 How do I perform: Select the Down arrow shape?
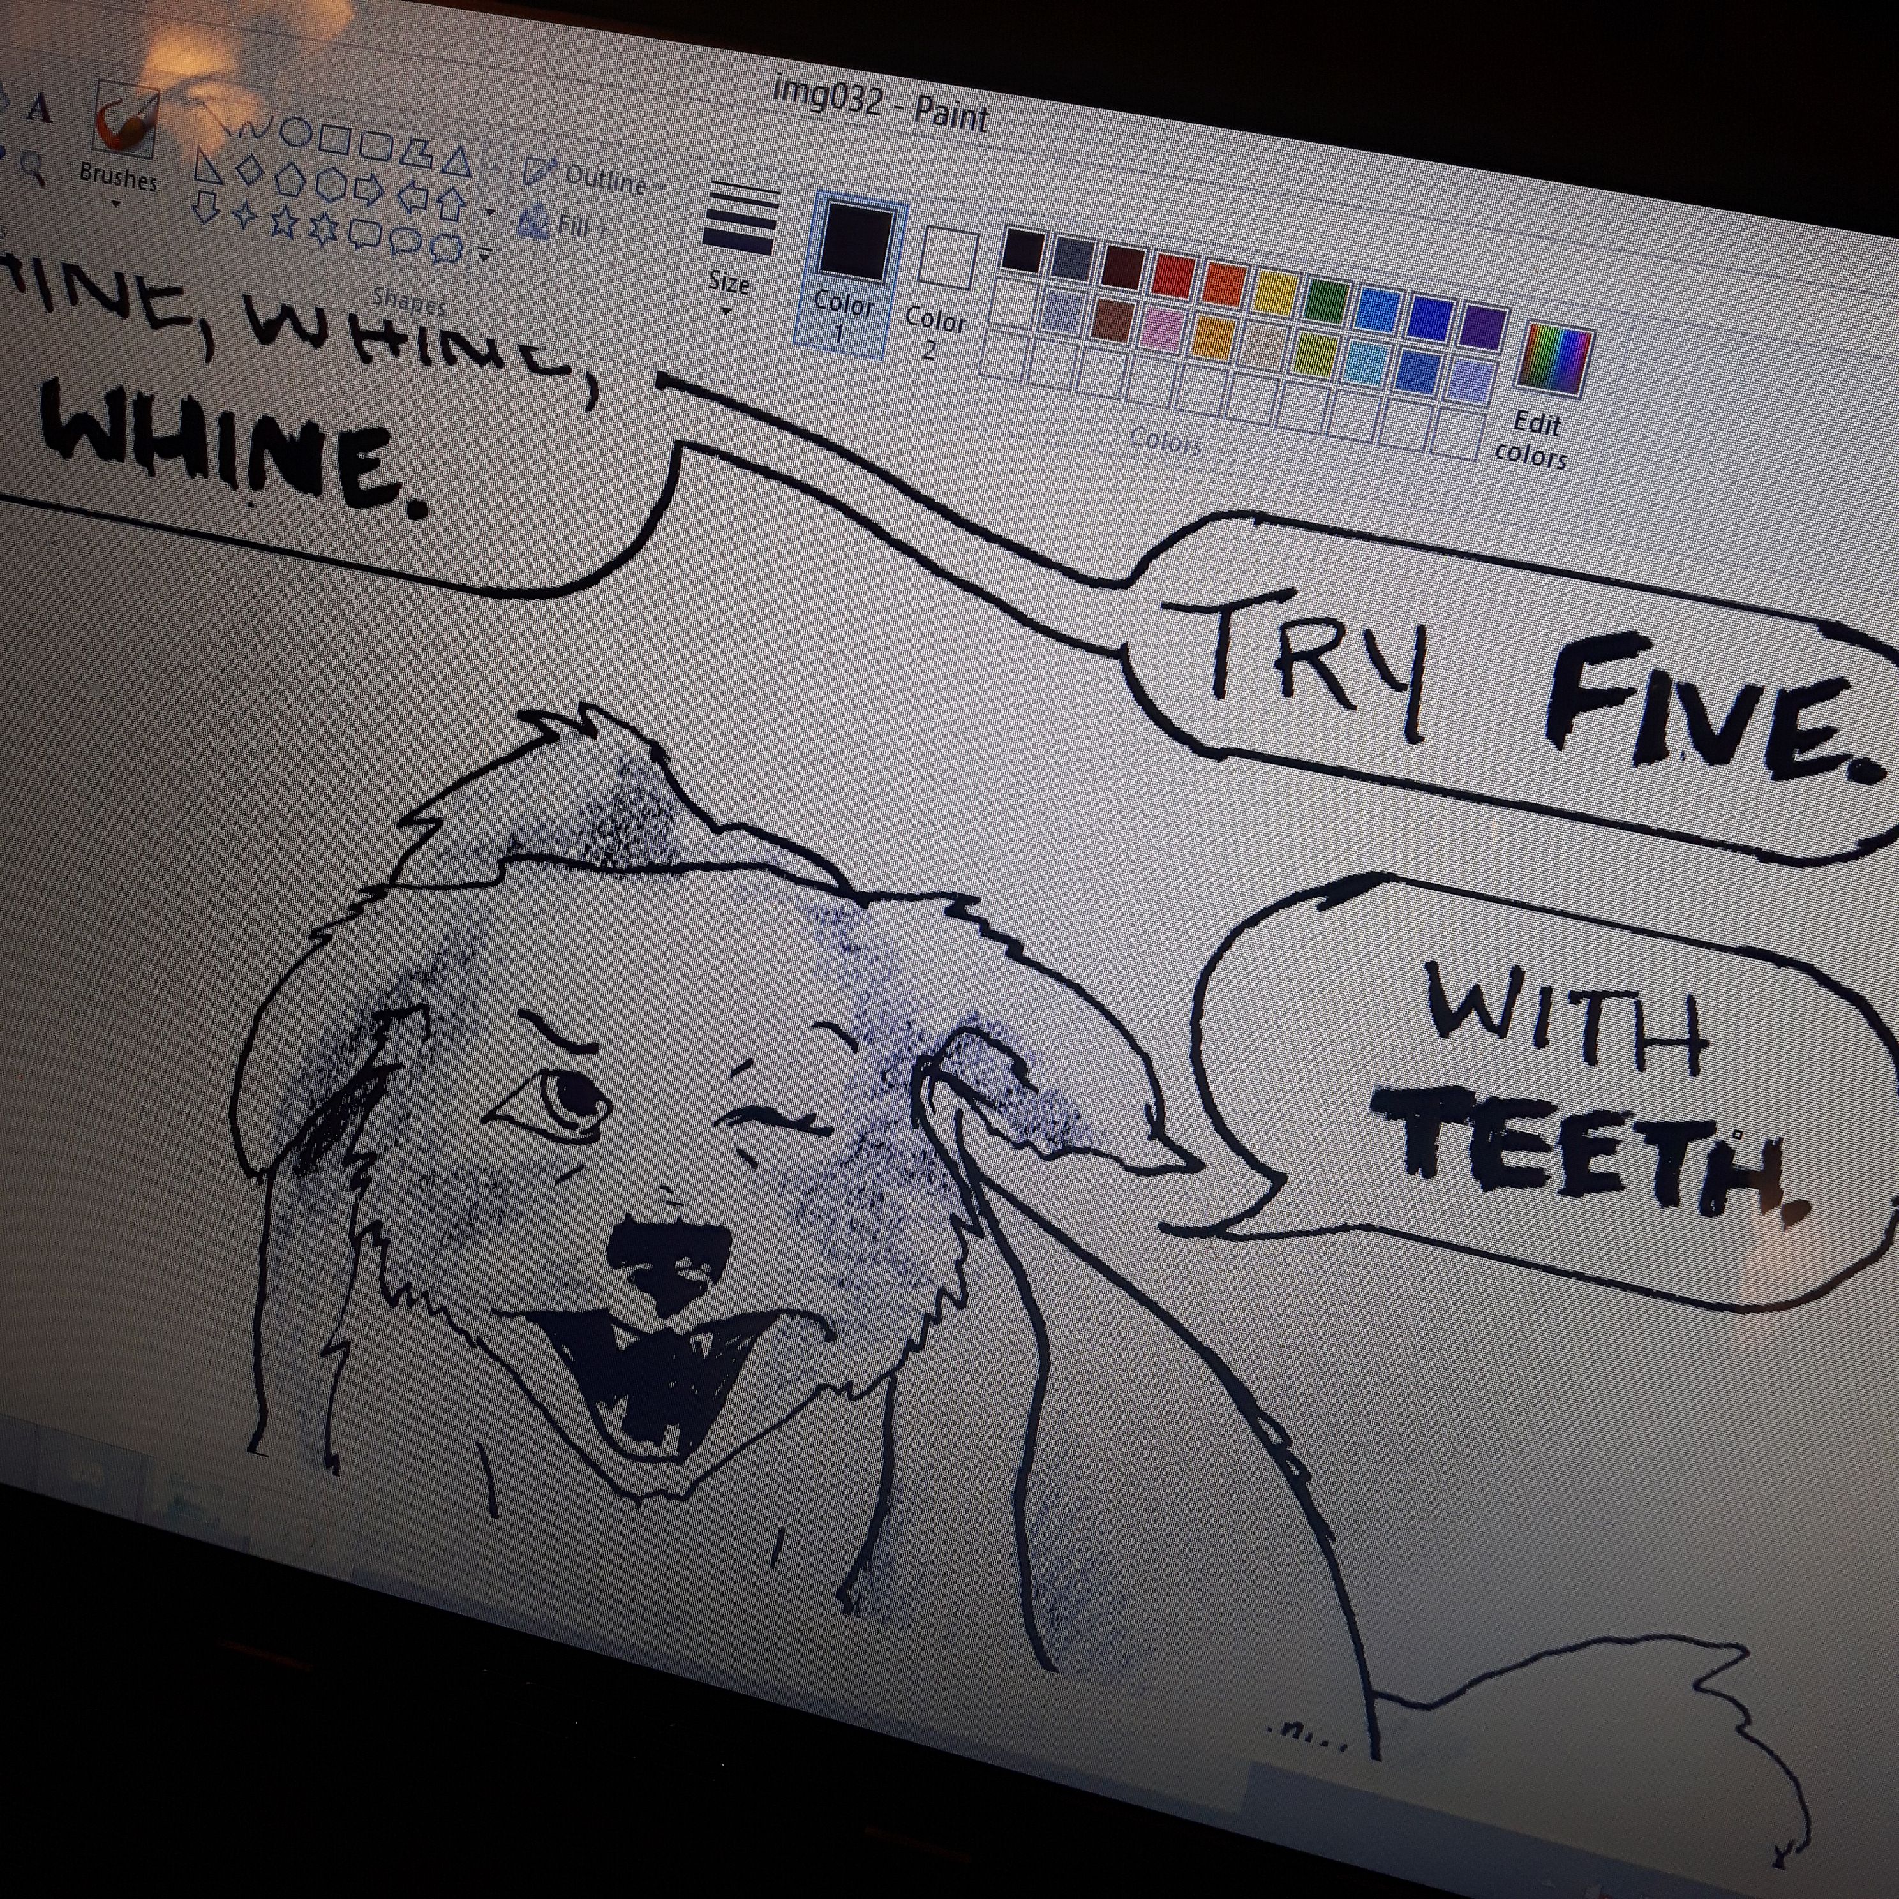coord(205,207)
